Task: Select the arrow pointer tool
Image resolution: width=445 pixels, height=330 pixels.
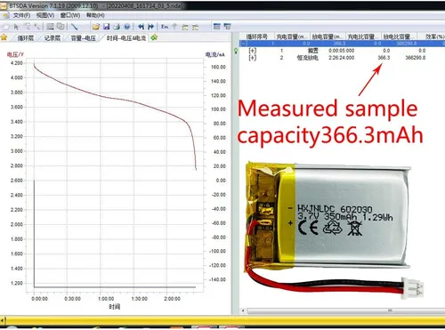Action: [16, 27]
